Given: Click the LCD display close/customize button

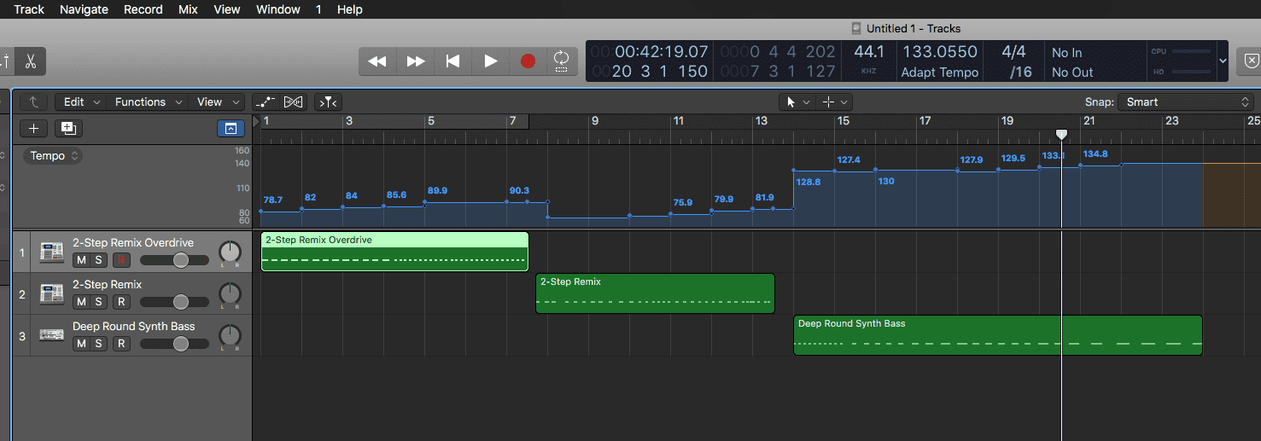Looking at the screenshot, I should click(1251, 61).
